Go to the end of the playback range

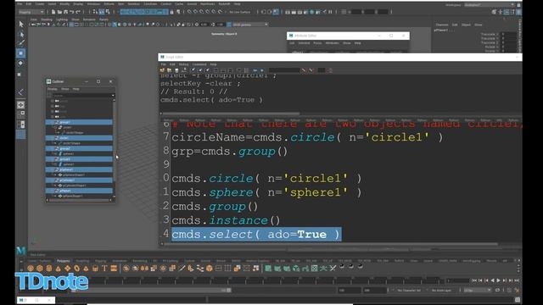(x=517, y=280)
